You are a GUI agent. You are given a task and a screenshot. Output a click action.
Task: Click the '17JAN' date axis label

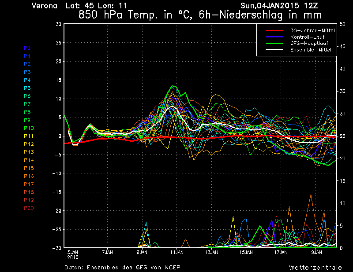pyautogui.click(x=281, y=252)
